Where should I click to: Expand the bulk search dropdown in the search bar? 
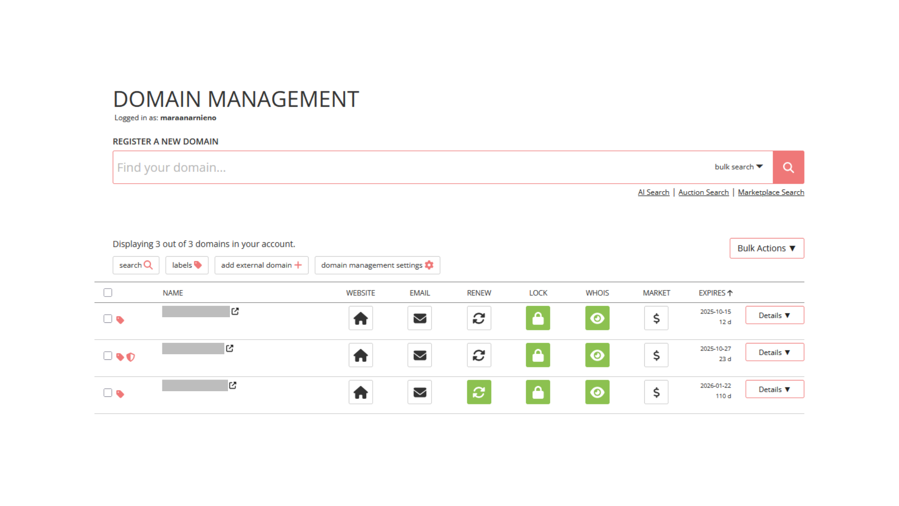click(738, 167)
